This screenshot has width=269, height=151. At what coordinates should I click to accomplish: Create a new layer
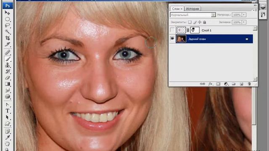241,84
